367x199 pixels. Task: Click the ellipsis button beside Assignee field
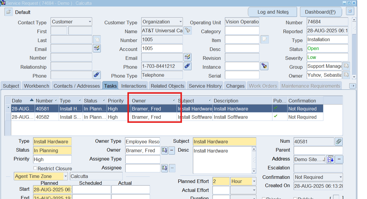[x=172, y=168]
